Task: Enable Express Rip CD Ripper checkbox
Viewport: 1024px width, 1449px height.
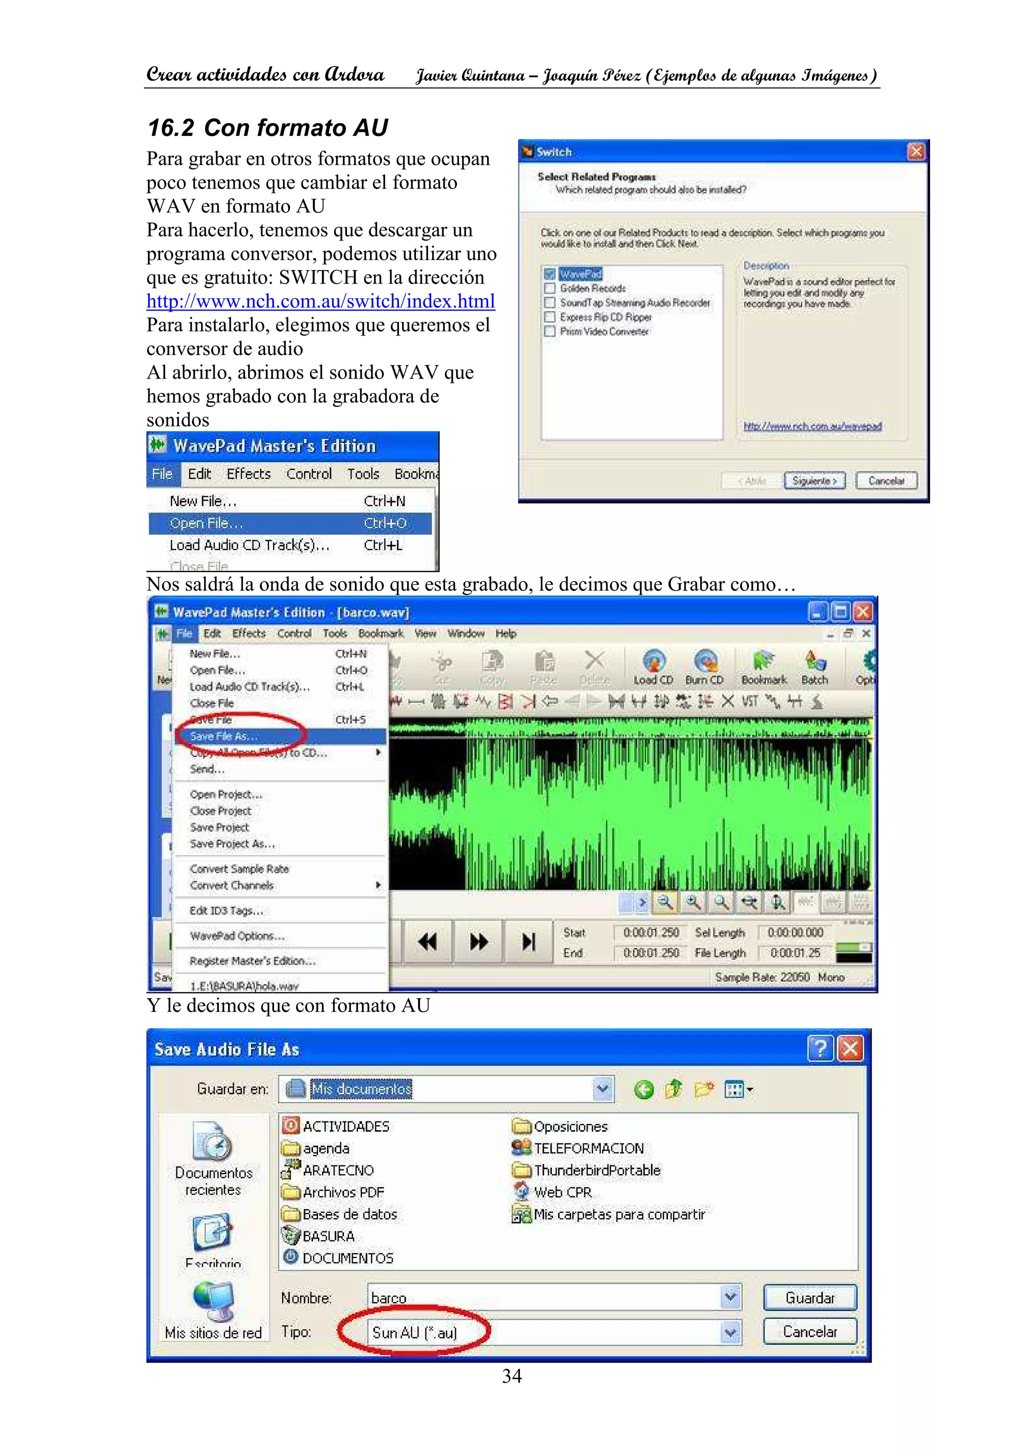Action: point(549,317)
